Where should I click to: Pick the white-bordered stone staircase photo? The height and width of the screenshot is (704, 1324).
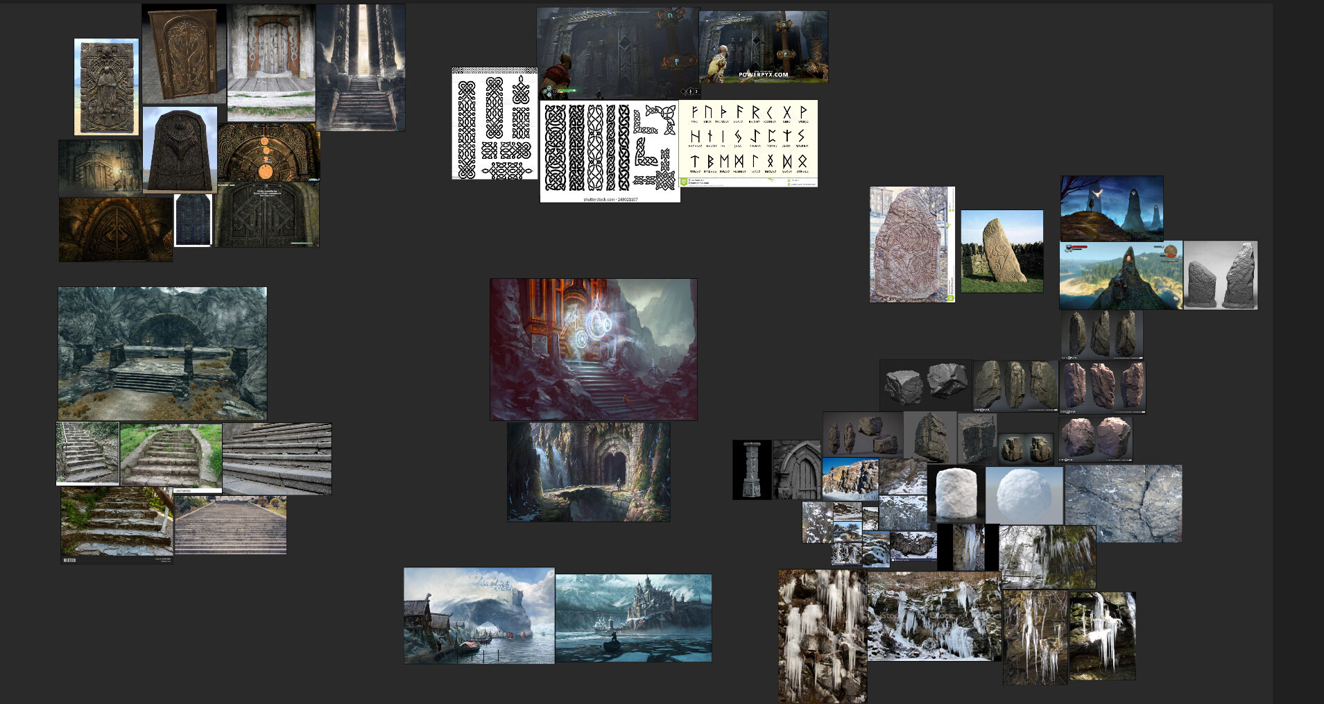(x=87, y=454)
